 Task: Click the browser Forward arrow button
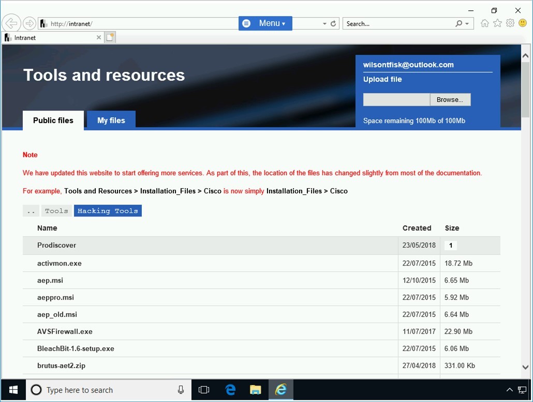pyautogui.click(x=29, y=23)
